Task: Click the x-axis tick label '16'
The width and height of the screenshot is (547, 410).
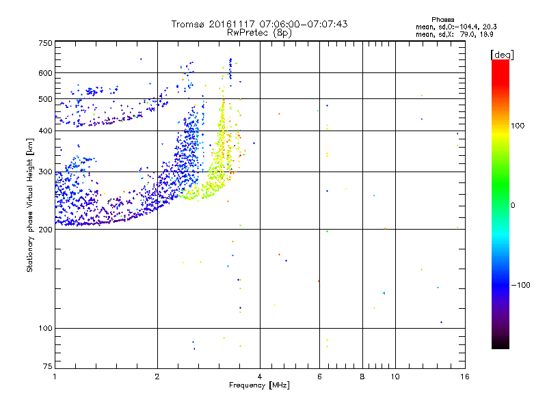Action: (x=465, y=377)
